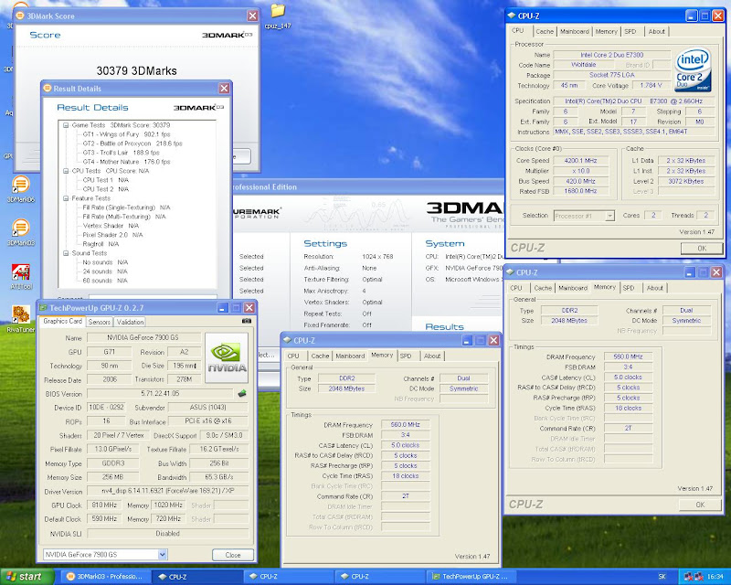Collapse the Game Tests tree node

point(65,124)
